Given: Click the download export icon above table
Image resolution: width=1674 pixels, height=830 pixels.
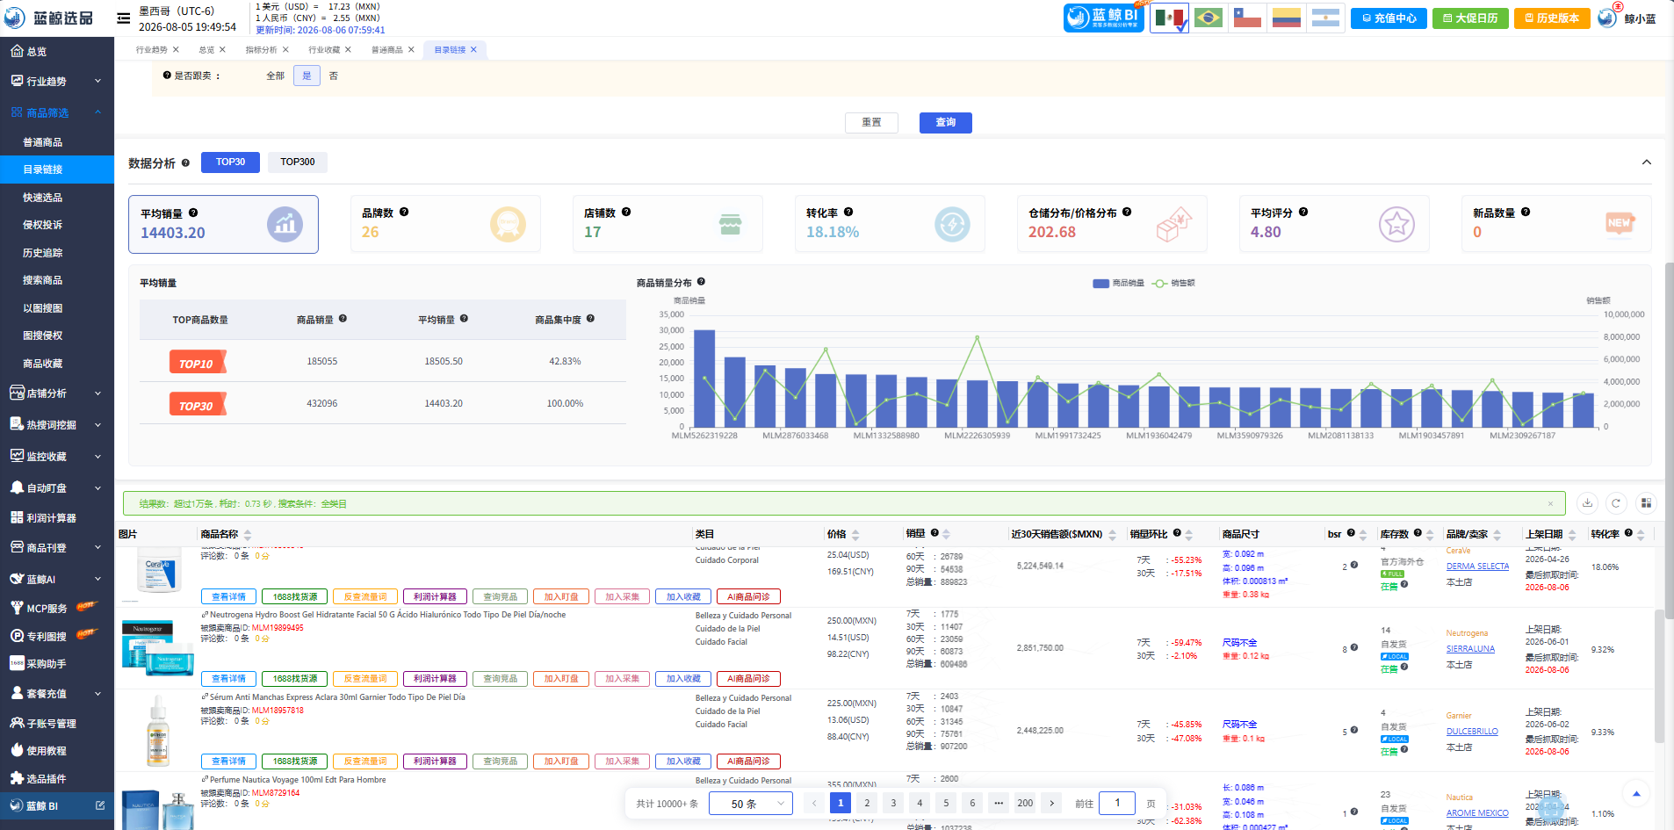Looking at the screenshot, I should point(1587,503).
